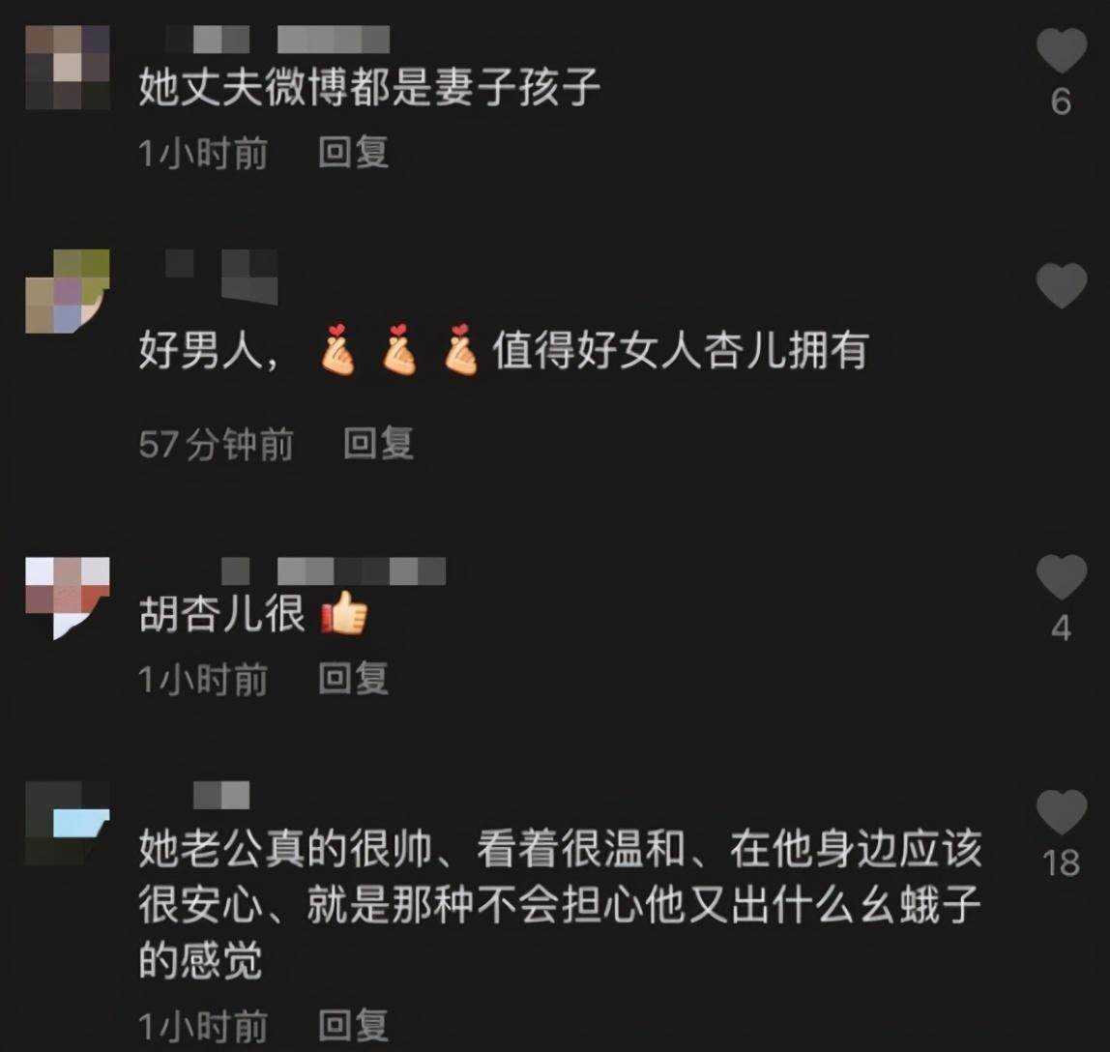Like the comment about 丈夫微博都是妻子孩子
This screenshot has width=1110, height=1052.
click(x=1061, y=51)
